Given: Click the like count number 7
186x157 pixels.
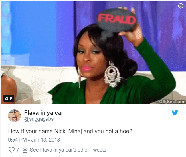Looking at the screenshot, I should pos(18,150).
